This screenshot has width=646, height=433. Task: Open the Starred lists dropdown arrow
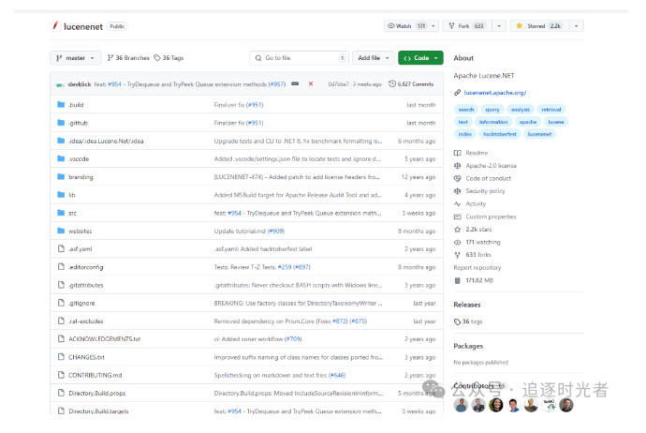pos(577,26)
